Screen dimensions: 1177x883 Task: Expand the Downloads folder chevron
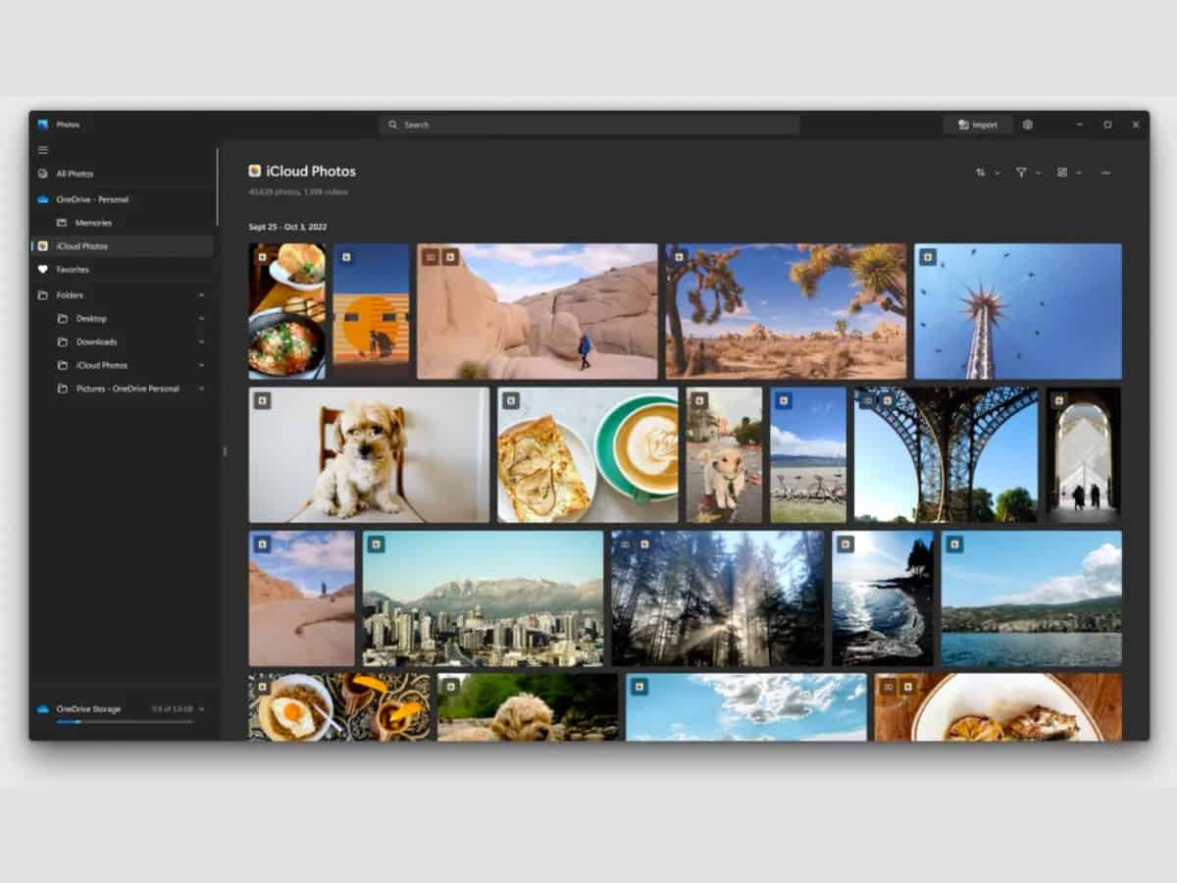[x=201, y=342]
